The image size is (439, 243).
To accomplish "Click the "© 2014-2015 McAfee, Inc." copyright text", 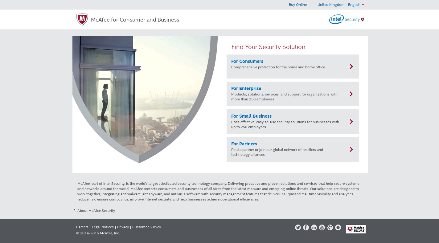I will (x=98, y=233).
